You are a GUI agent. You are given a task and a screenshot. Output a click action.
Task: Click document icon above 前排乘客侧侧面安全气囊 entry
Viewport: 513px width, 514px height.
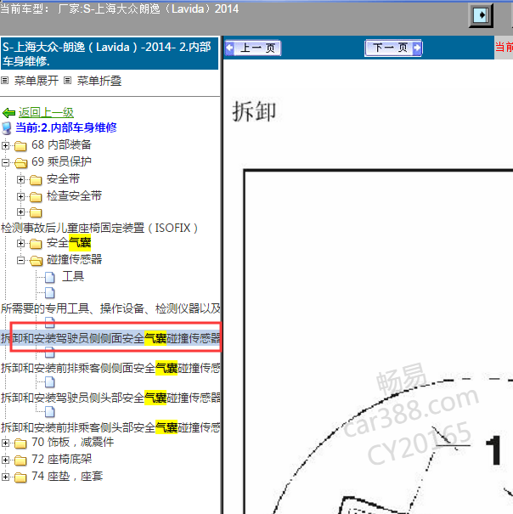pyautogui.click(x=50, y=353)
